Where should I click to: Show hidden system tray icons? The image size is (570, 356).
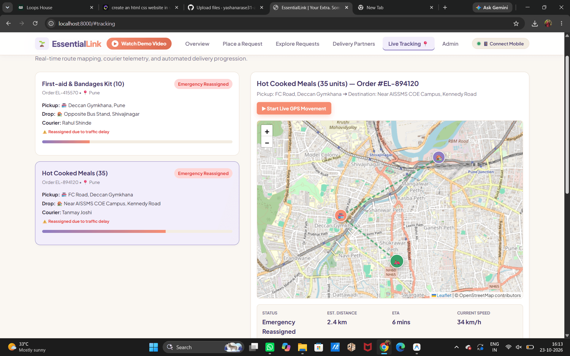pyautogui.click(x=457, y=347)
